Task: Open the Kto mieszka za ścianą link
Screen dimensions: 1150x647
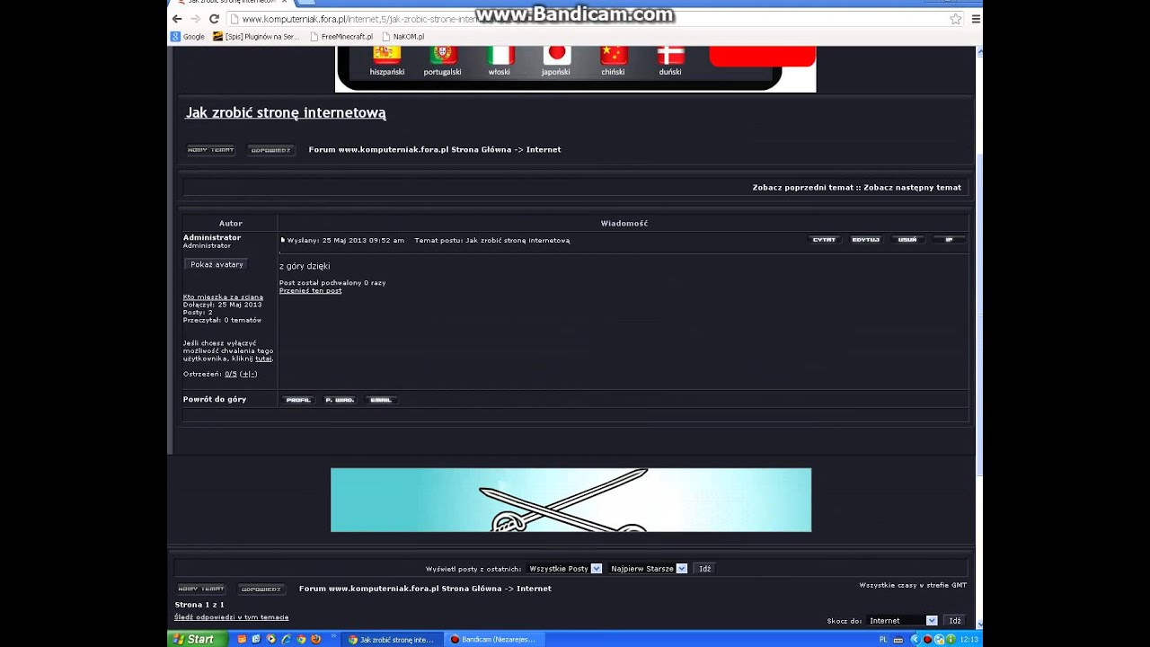Action: pyautogui.click(x=223, y=297)
